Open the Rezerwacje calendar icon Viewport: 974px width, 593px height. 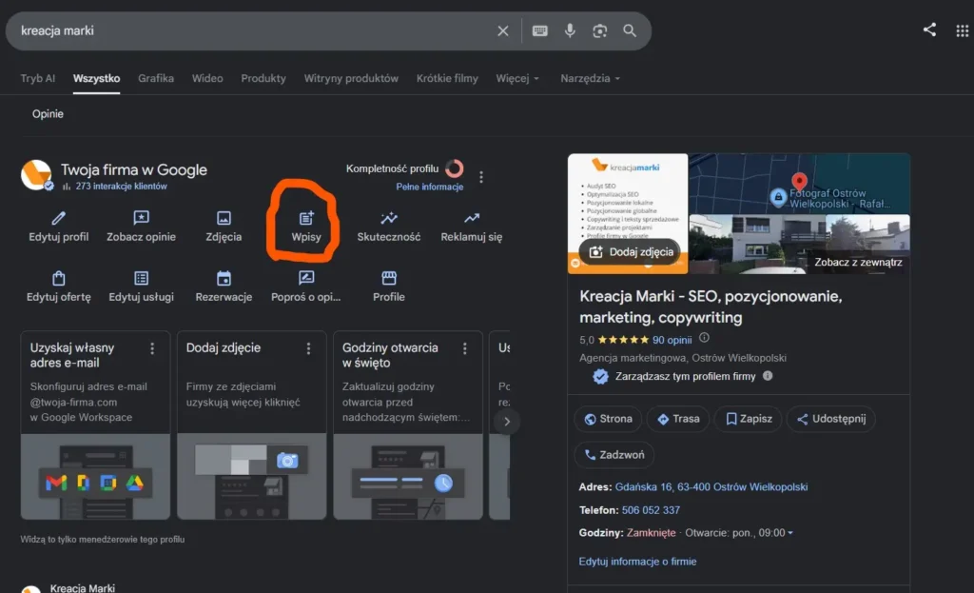click(224, 278)
